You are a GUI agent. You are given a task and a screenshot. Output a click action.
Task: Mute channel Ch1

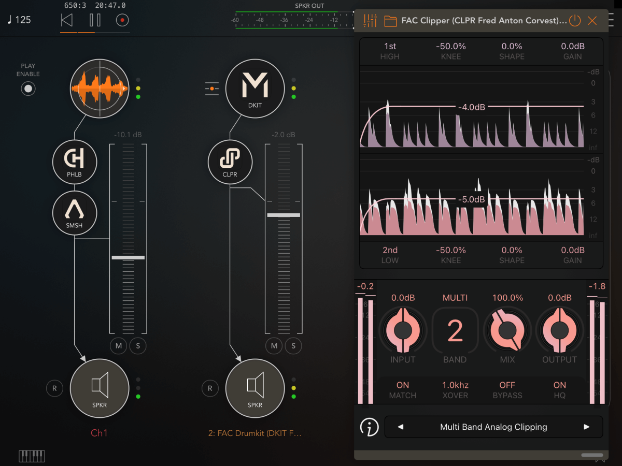point(119,346)
